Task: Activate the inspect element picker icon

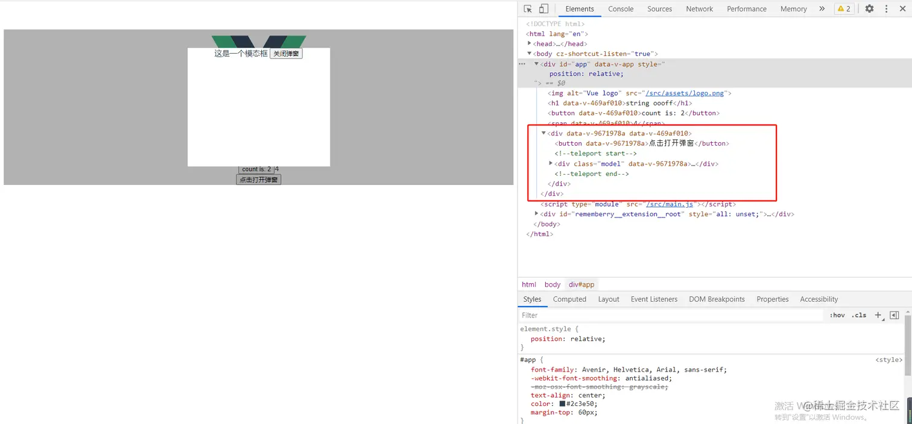Action: click(528, 8)
